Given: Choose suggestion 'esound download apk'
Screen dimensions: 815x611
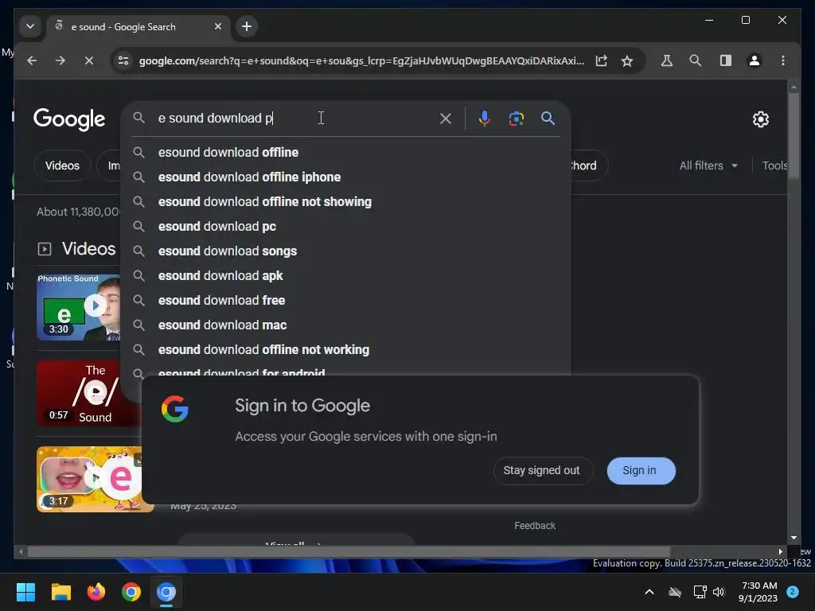Looking at the screenshot, I should point(345,276).
